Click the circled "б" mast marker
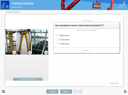 [30, 53]
